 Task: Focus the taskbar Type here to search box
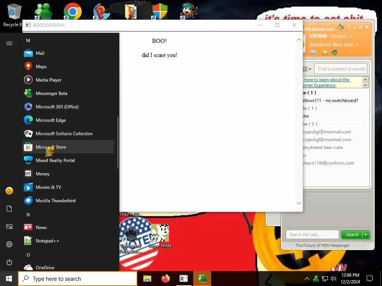78,279
